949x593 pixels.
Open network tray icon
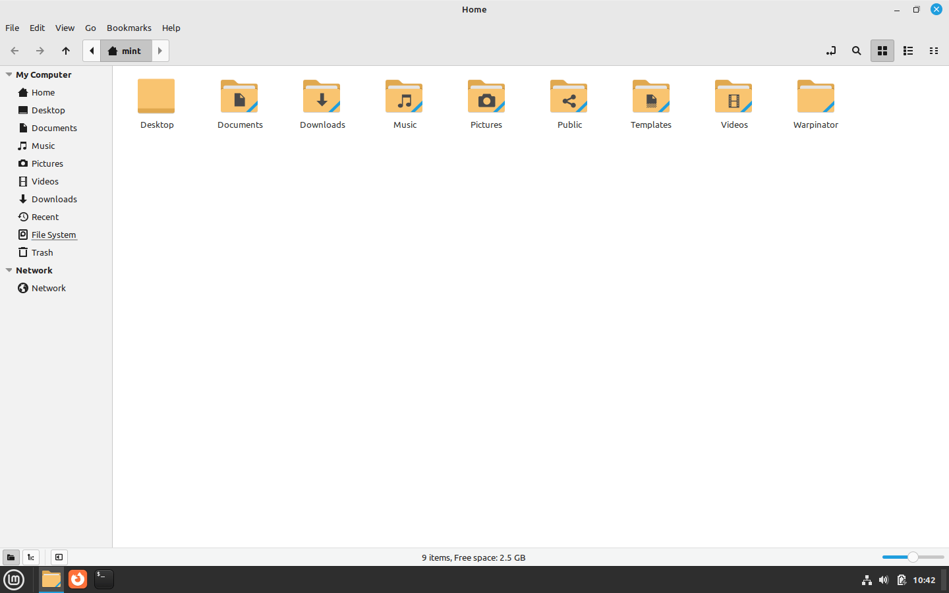(x=867, y=580)
